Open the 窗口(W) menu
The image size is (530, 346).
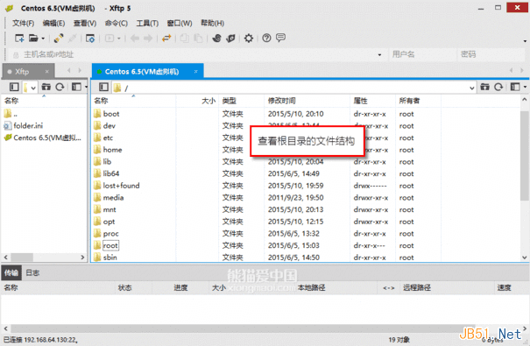click(180, 23)
